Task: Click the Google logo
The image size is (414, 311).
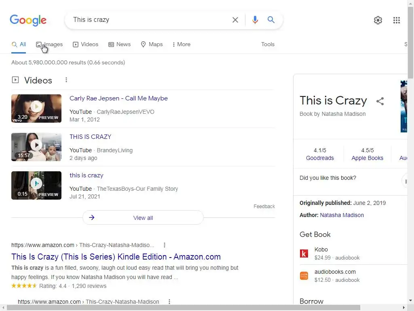Action: (28, 20)
